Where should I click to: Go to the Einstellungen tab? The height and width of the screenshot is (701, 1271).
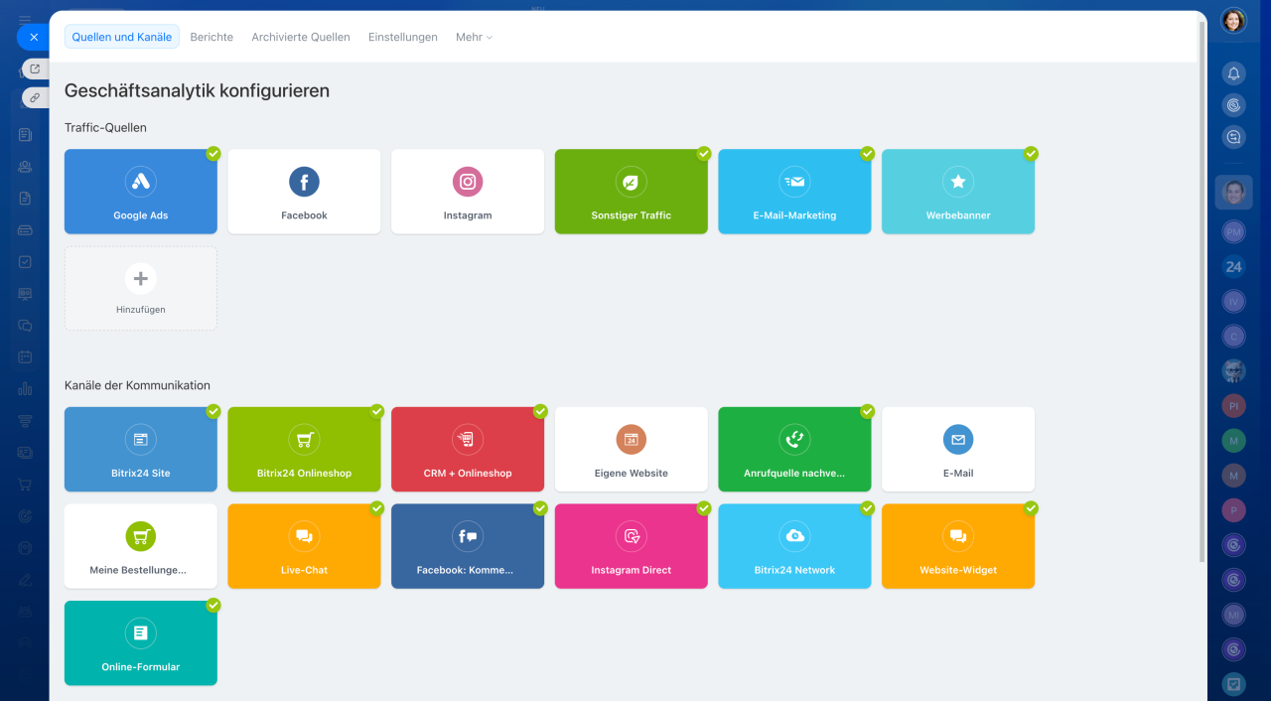click(x=402, y=37)
